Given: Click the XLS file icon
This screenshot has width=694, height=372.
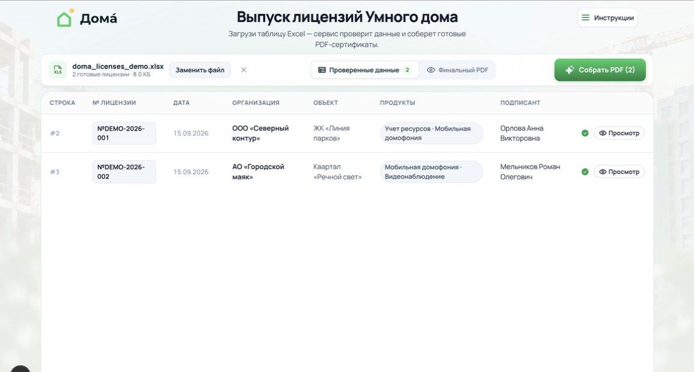Looking at the screenshot, I should (58, 70).
